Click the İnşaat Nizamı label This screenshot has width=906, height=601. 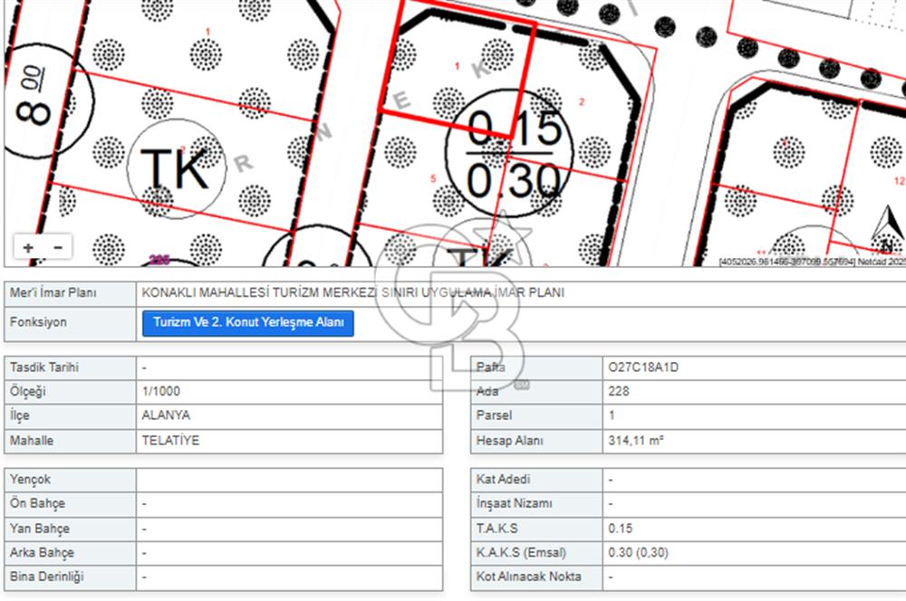pos(515,503)
